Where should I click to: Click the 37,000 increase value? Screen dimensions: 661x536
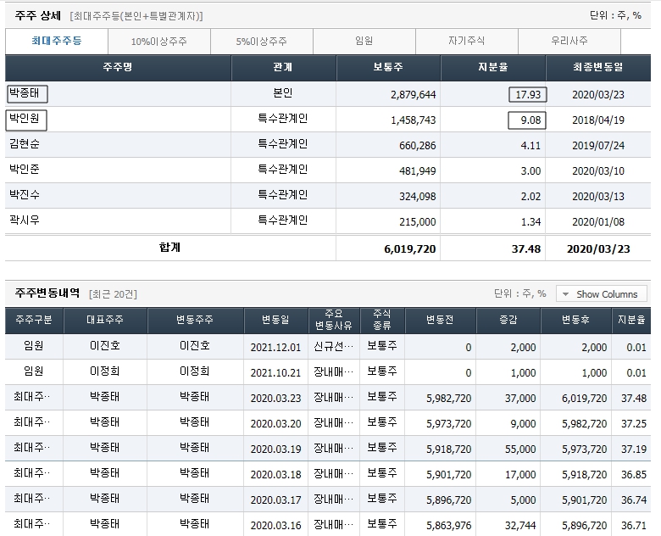tap(520, 399)
